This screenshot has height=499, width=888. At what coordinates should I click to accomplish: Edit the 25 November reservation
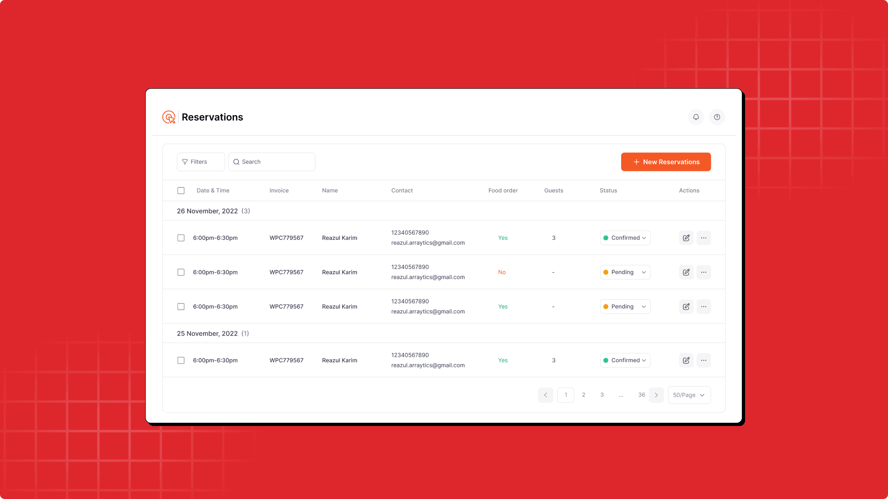(686, 360)
